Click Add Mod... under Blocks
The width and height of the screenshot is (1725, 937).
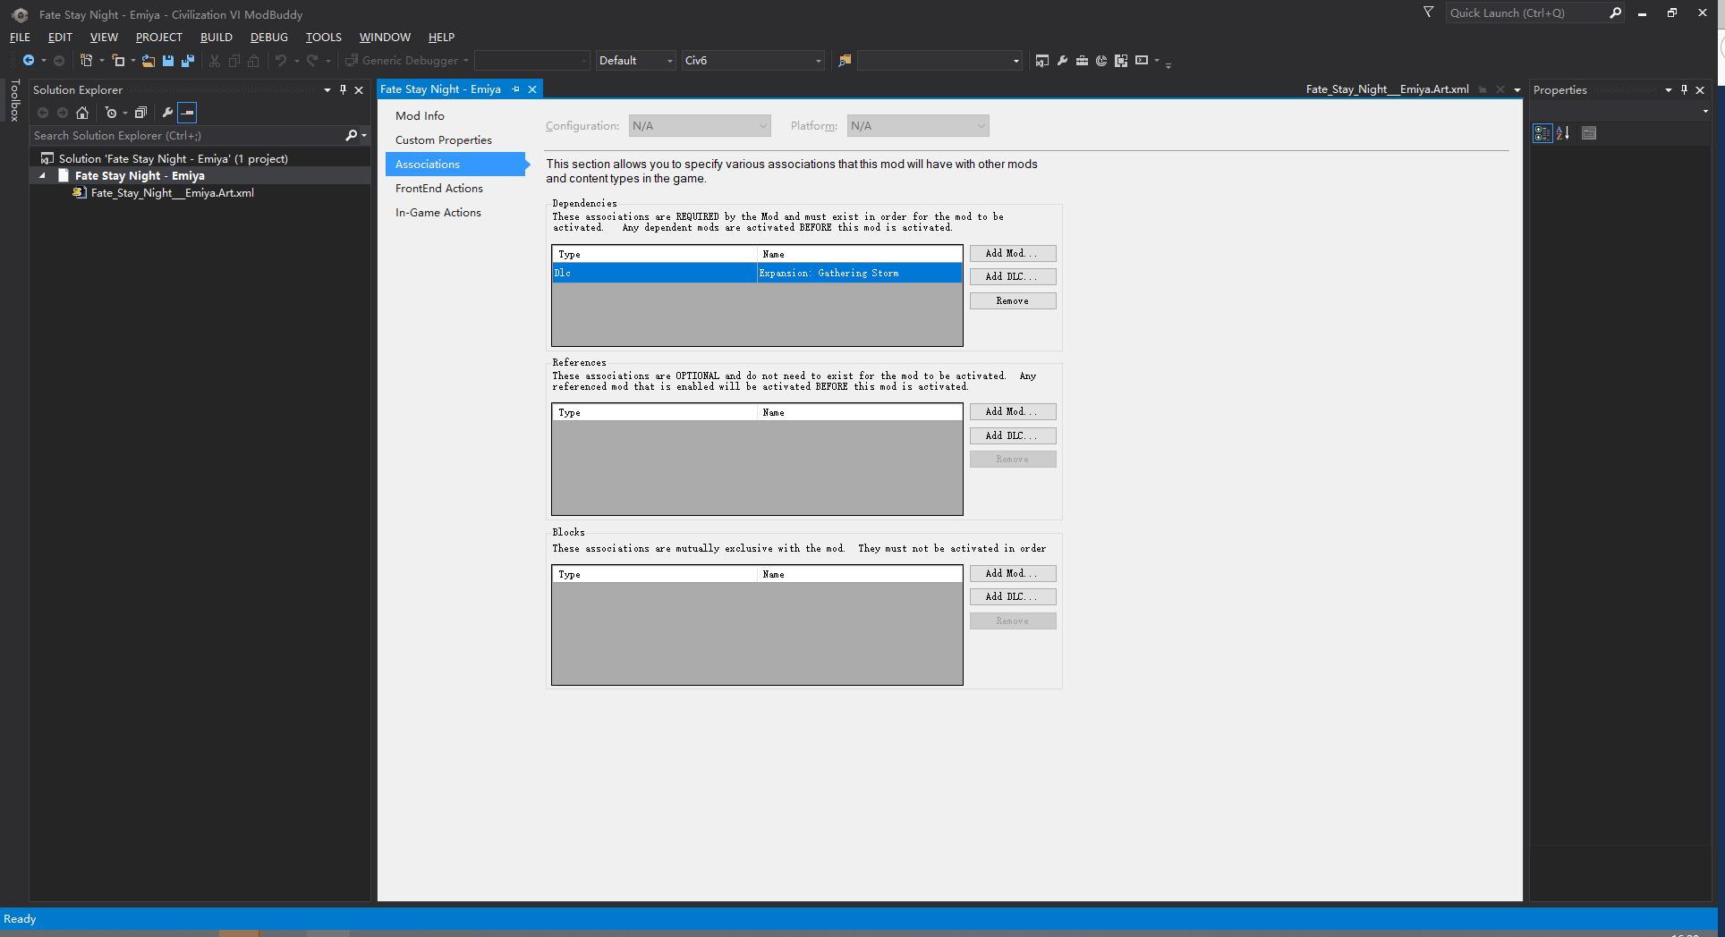(1013, 573)
